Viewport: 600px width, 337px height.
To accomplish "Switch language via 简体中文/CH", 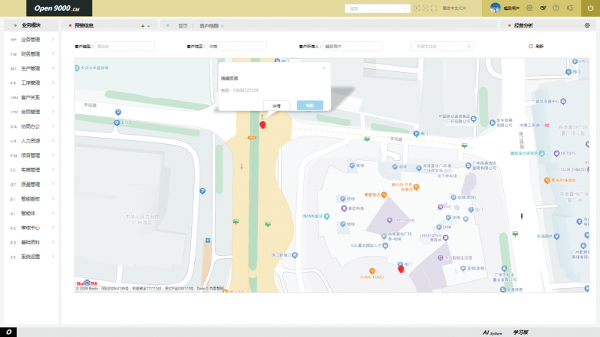I will click(x=453, y=8).
